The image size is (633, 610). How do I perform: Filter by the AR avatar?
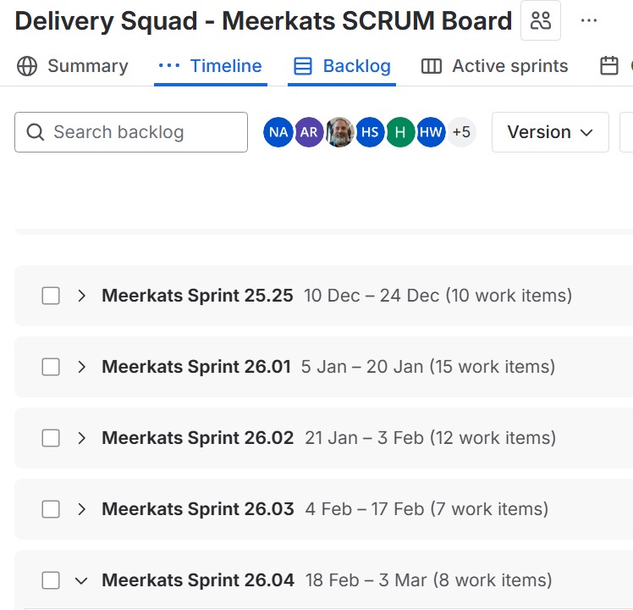click(x=309, y=132)
